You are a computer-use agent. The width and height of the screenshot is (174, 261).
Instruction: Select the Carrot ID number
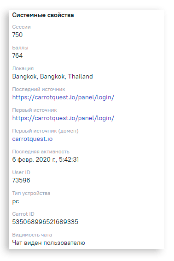tap(45, 222)
